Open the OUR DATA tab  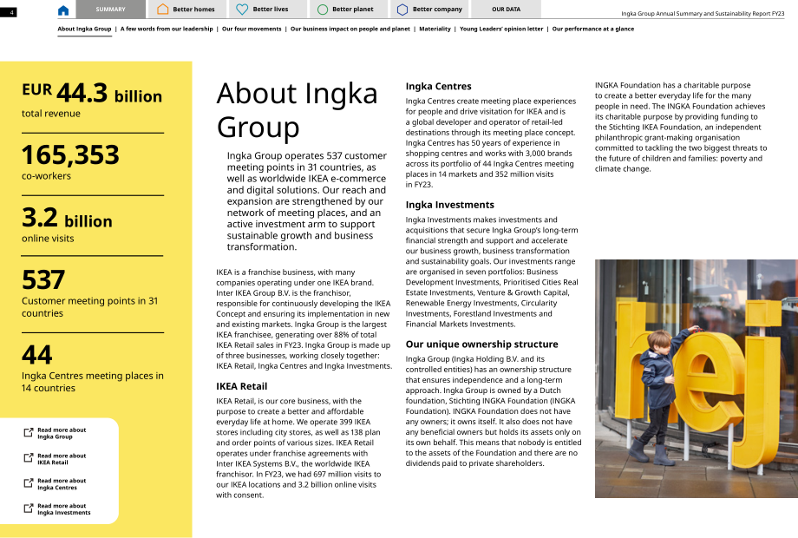[506, 10]
